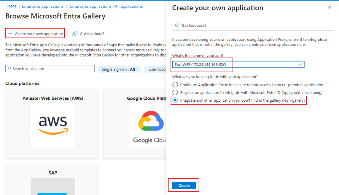The height and width of the screenshot is (195, 339).
Task: Click the AWS logo thumbnail
Action: pyautogui.click(x=53, y=126)
